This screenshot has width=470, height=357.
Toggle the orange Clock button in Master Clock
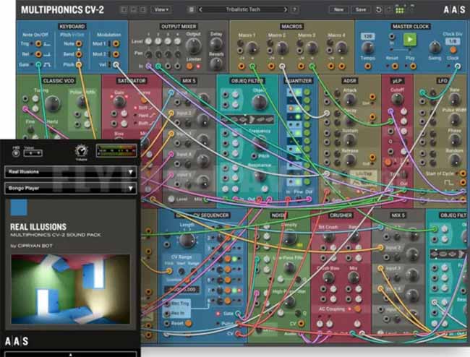pos(453,50)
